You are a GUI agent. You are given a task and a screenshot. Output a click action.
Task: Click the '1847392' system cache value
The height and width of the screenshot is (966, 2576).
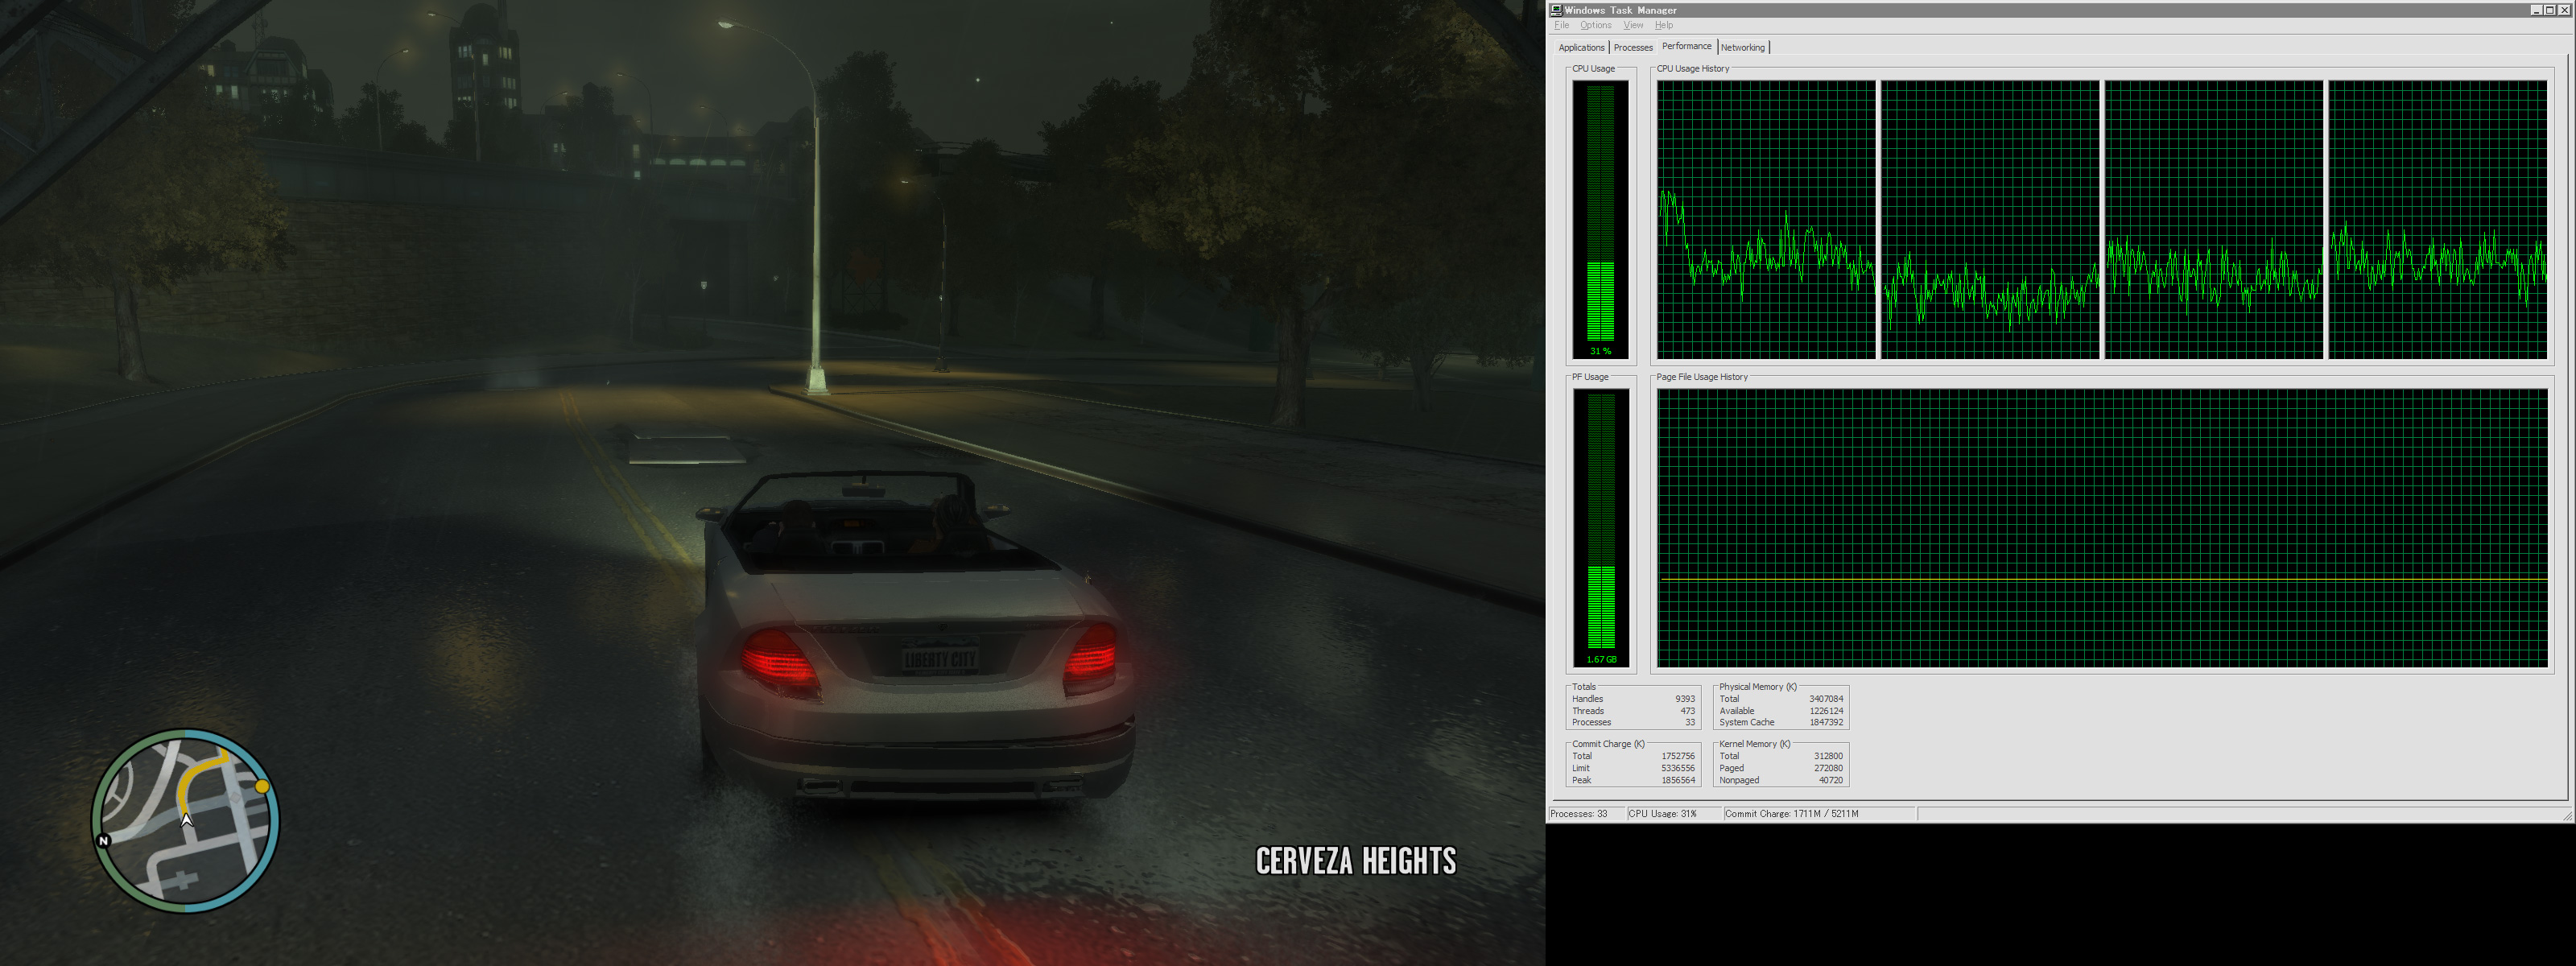coord(1826,722)
